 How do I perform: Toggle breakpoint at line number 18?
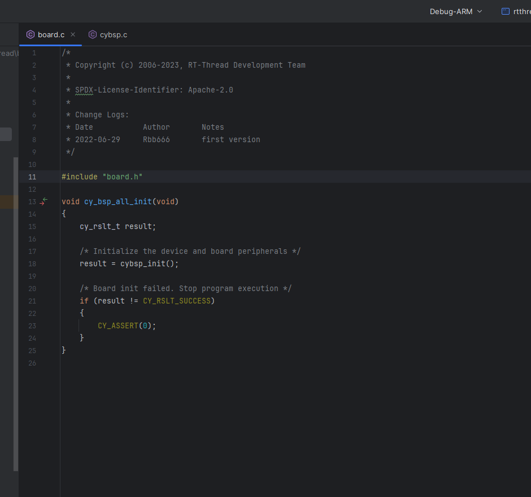click(32, 263)
